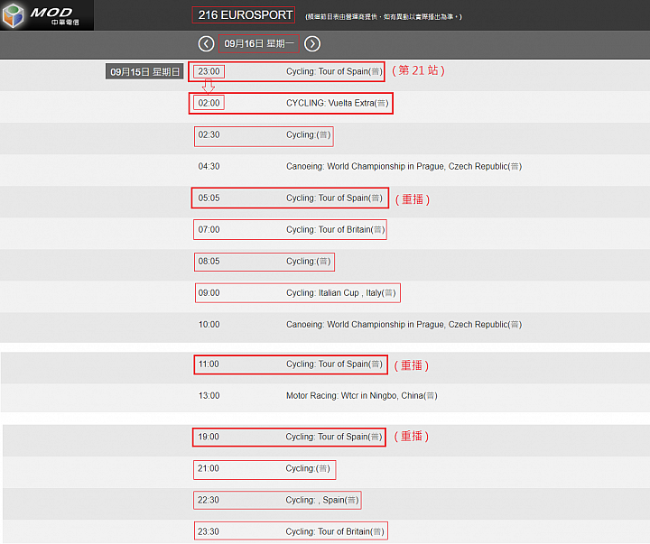Open the 02:30 Cycling program row
The image size is (650, 544).
click(264, 135)
